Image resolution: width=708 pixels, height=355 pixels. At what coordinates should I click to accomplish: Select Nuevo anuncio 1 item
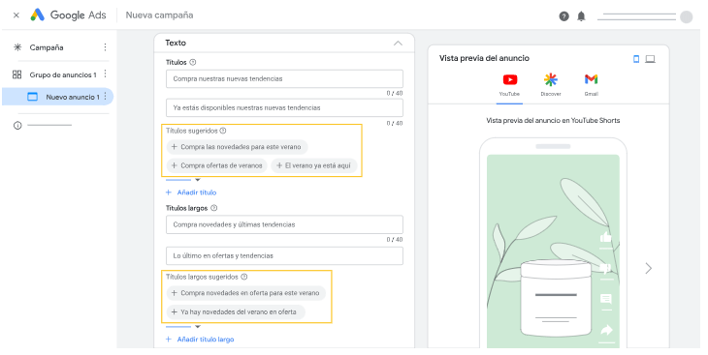[57, 97]
